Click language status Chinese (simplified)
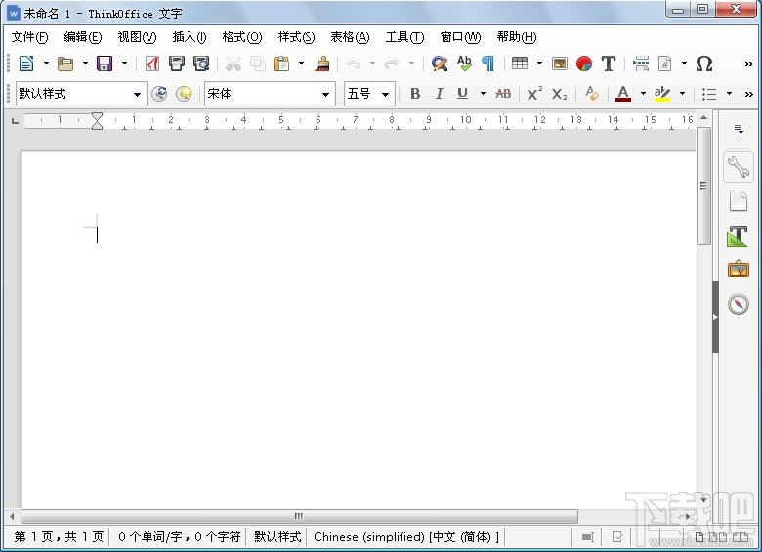 coord(406,537)
